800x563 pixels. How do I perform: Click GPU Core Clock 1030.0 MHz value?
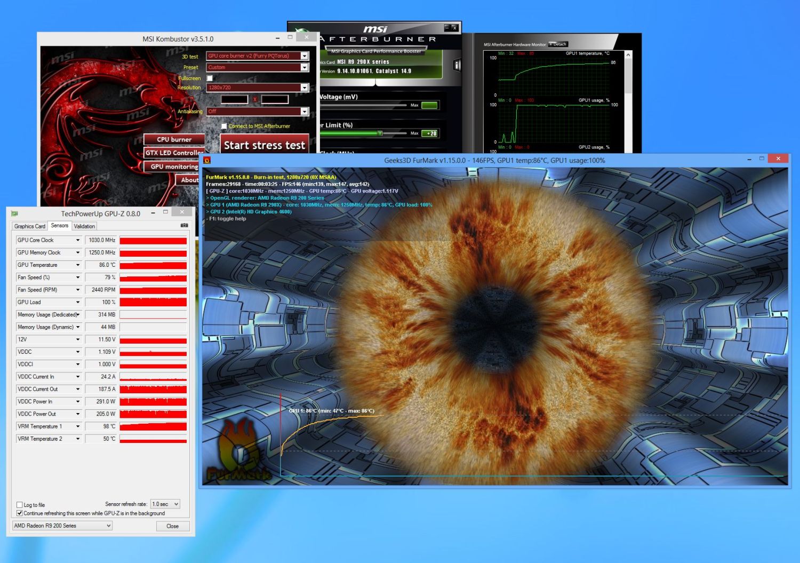coord(100,240)
